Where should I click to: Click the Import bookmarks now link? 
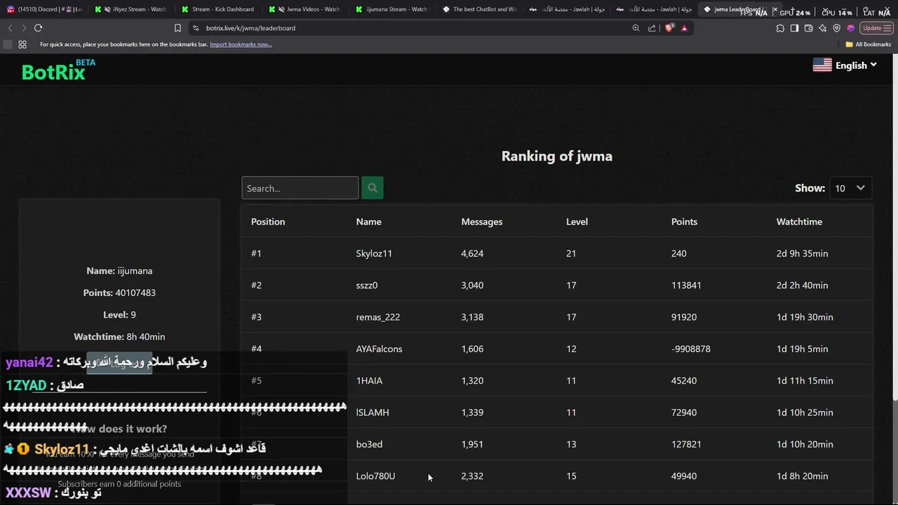(241, 44)
